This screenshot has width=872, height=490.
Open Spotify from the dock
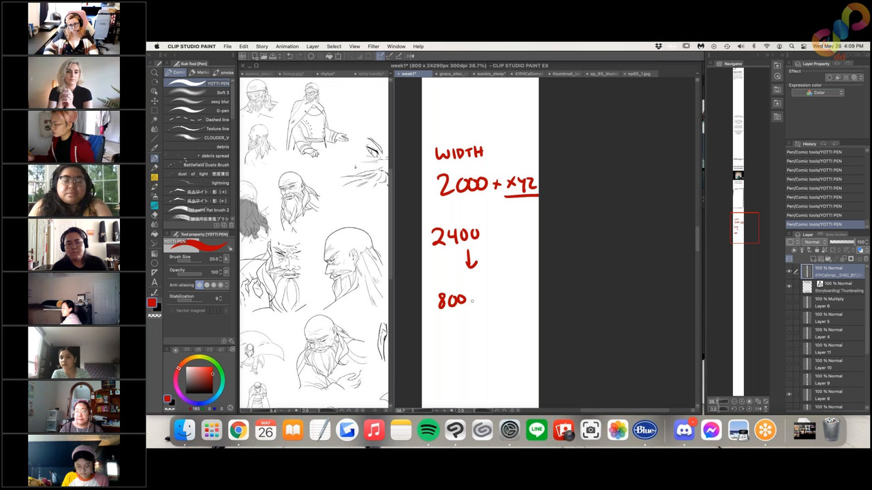tap(428, 430)
